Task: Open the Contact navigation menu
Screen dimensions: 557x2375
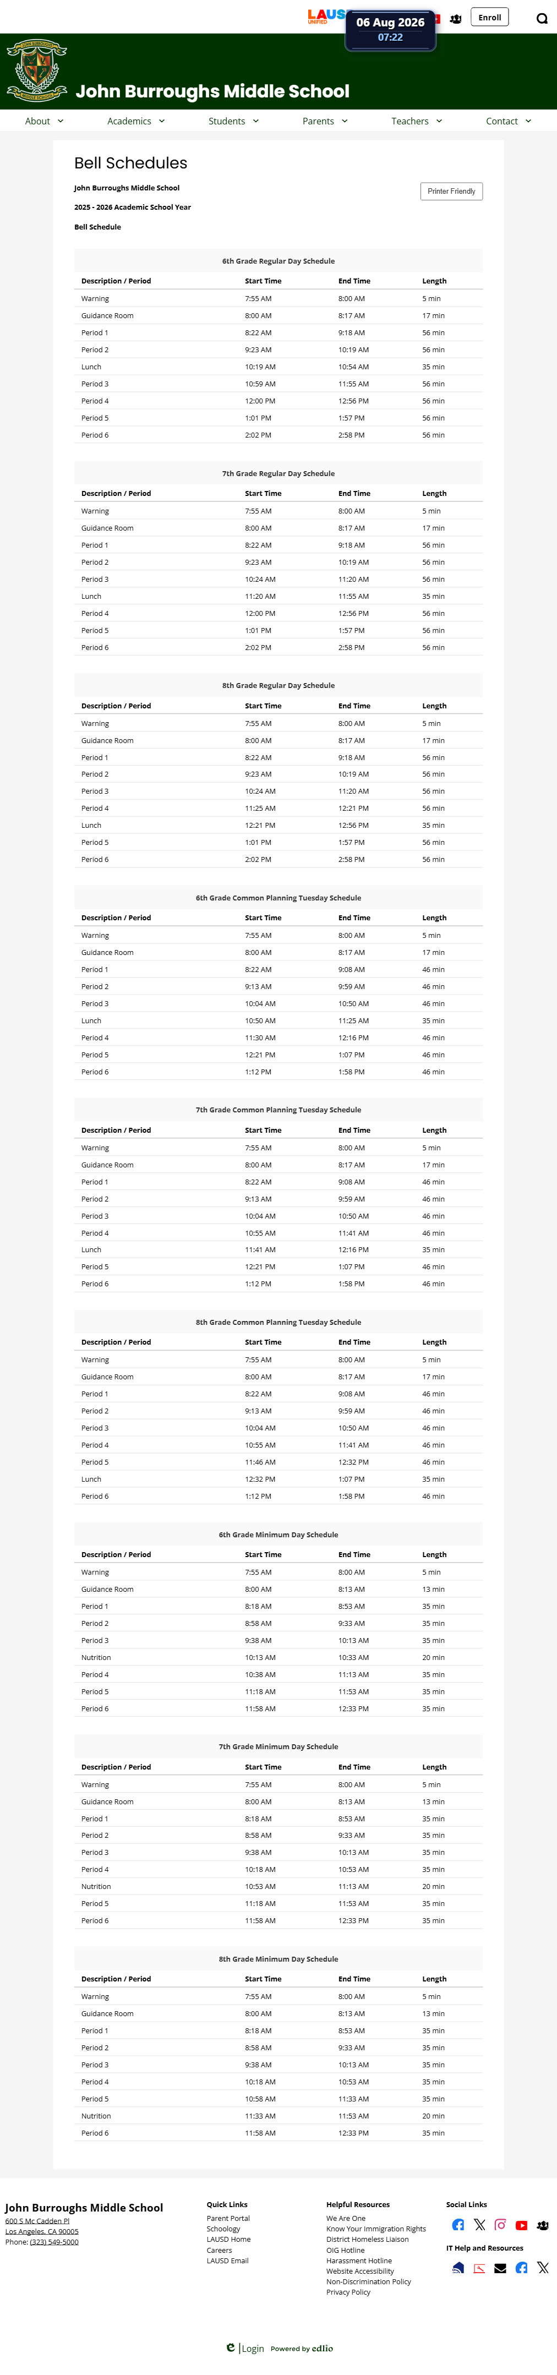Action: [x=508, y=121]
